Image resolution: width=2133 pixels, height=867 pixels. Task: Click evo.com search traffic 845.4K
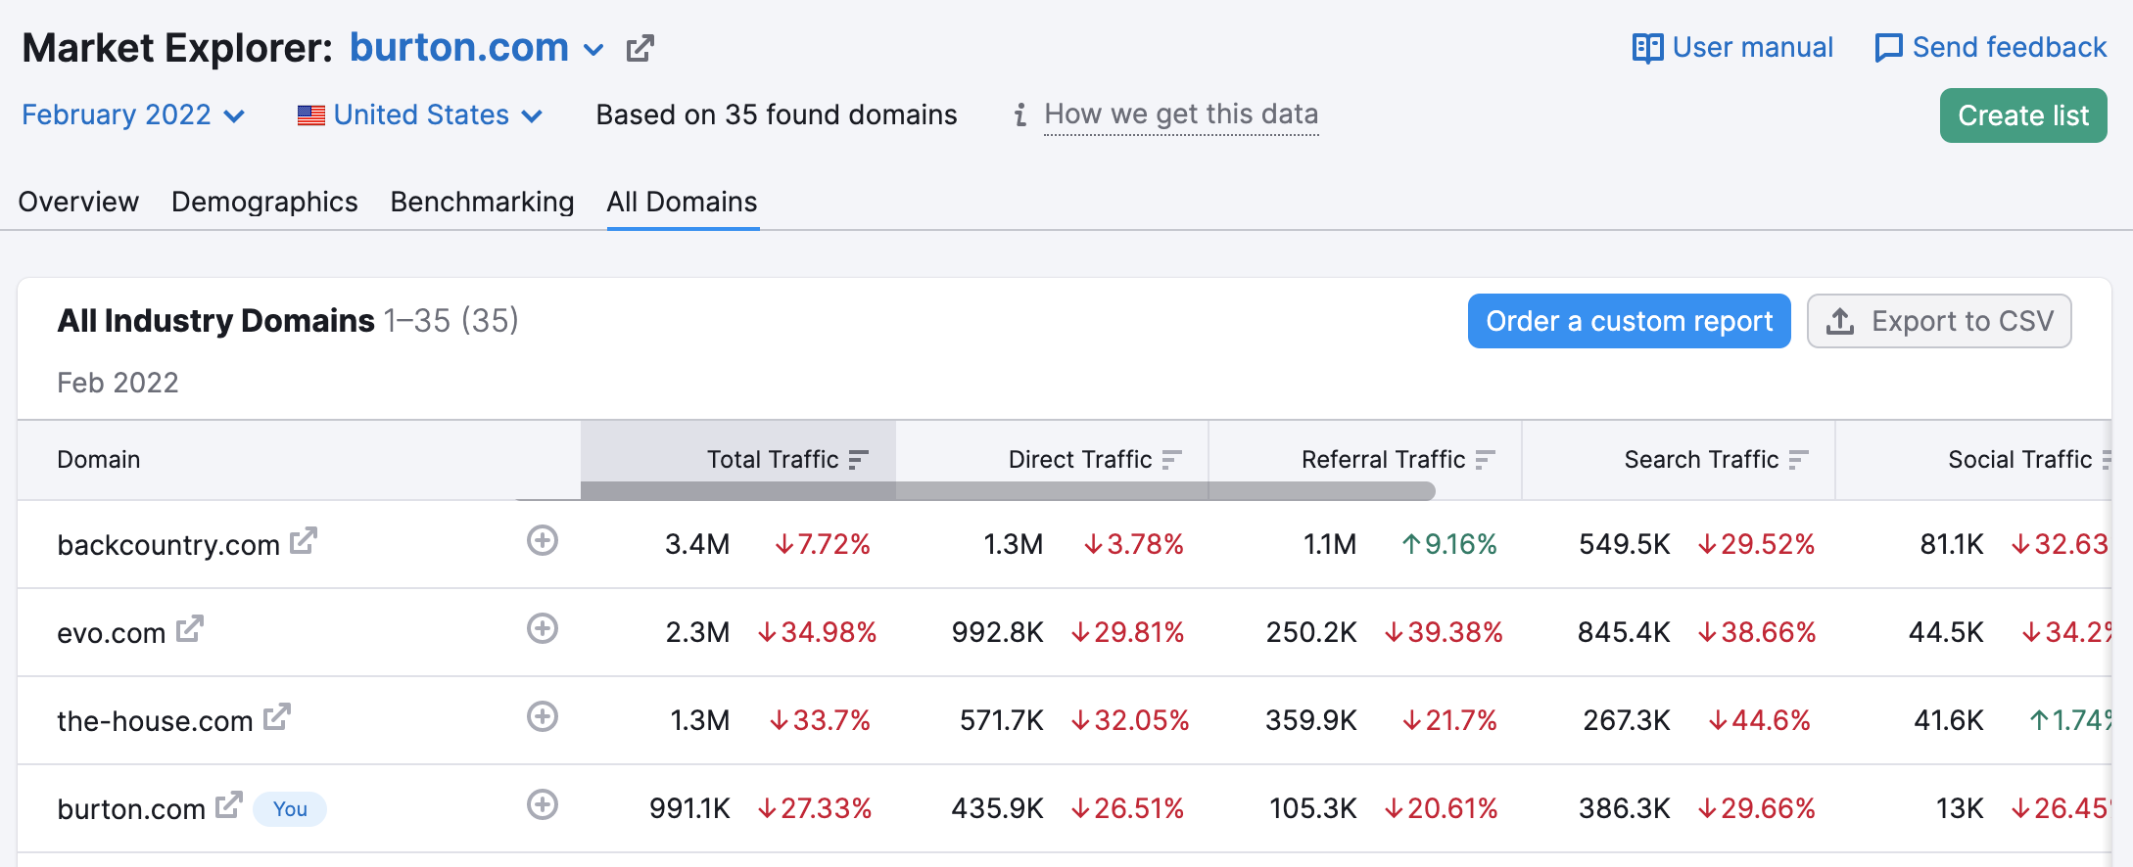coord(1624,632)
